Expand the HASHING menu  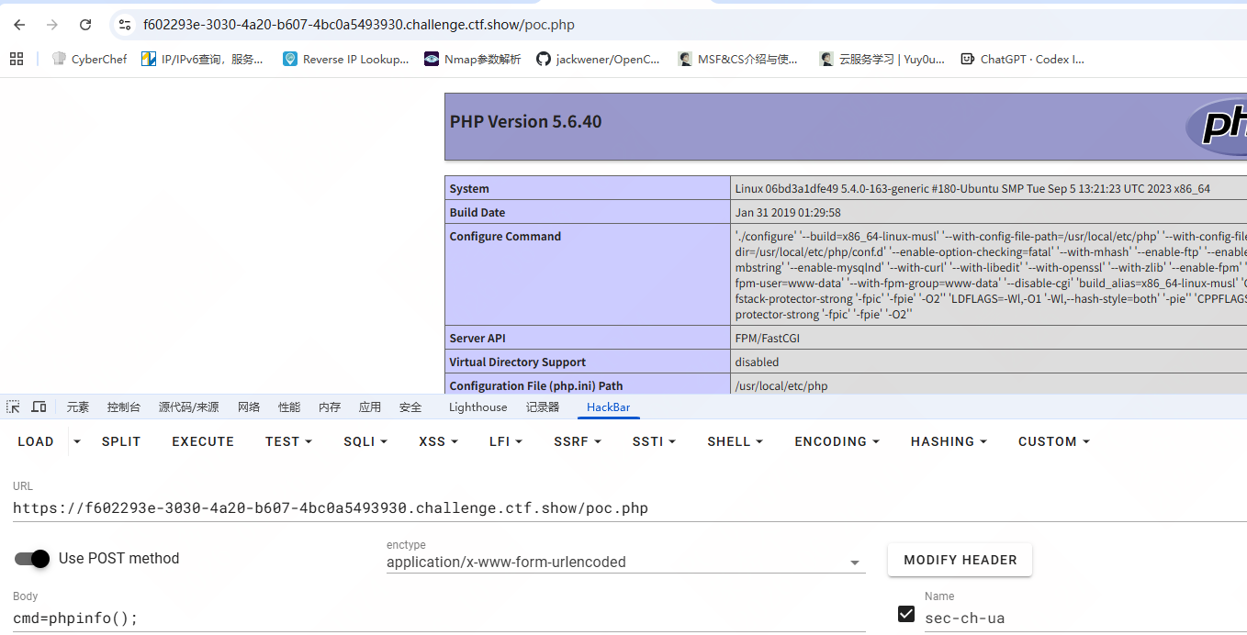coord(949,441)
